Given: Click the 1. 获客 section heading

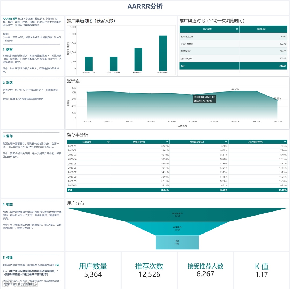Looking at the screenshot, I should coord(8,50).
